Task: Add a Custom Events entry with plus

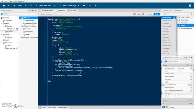Action: [191, 74]
